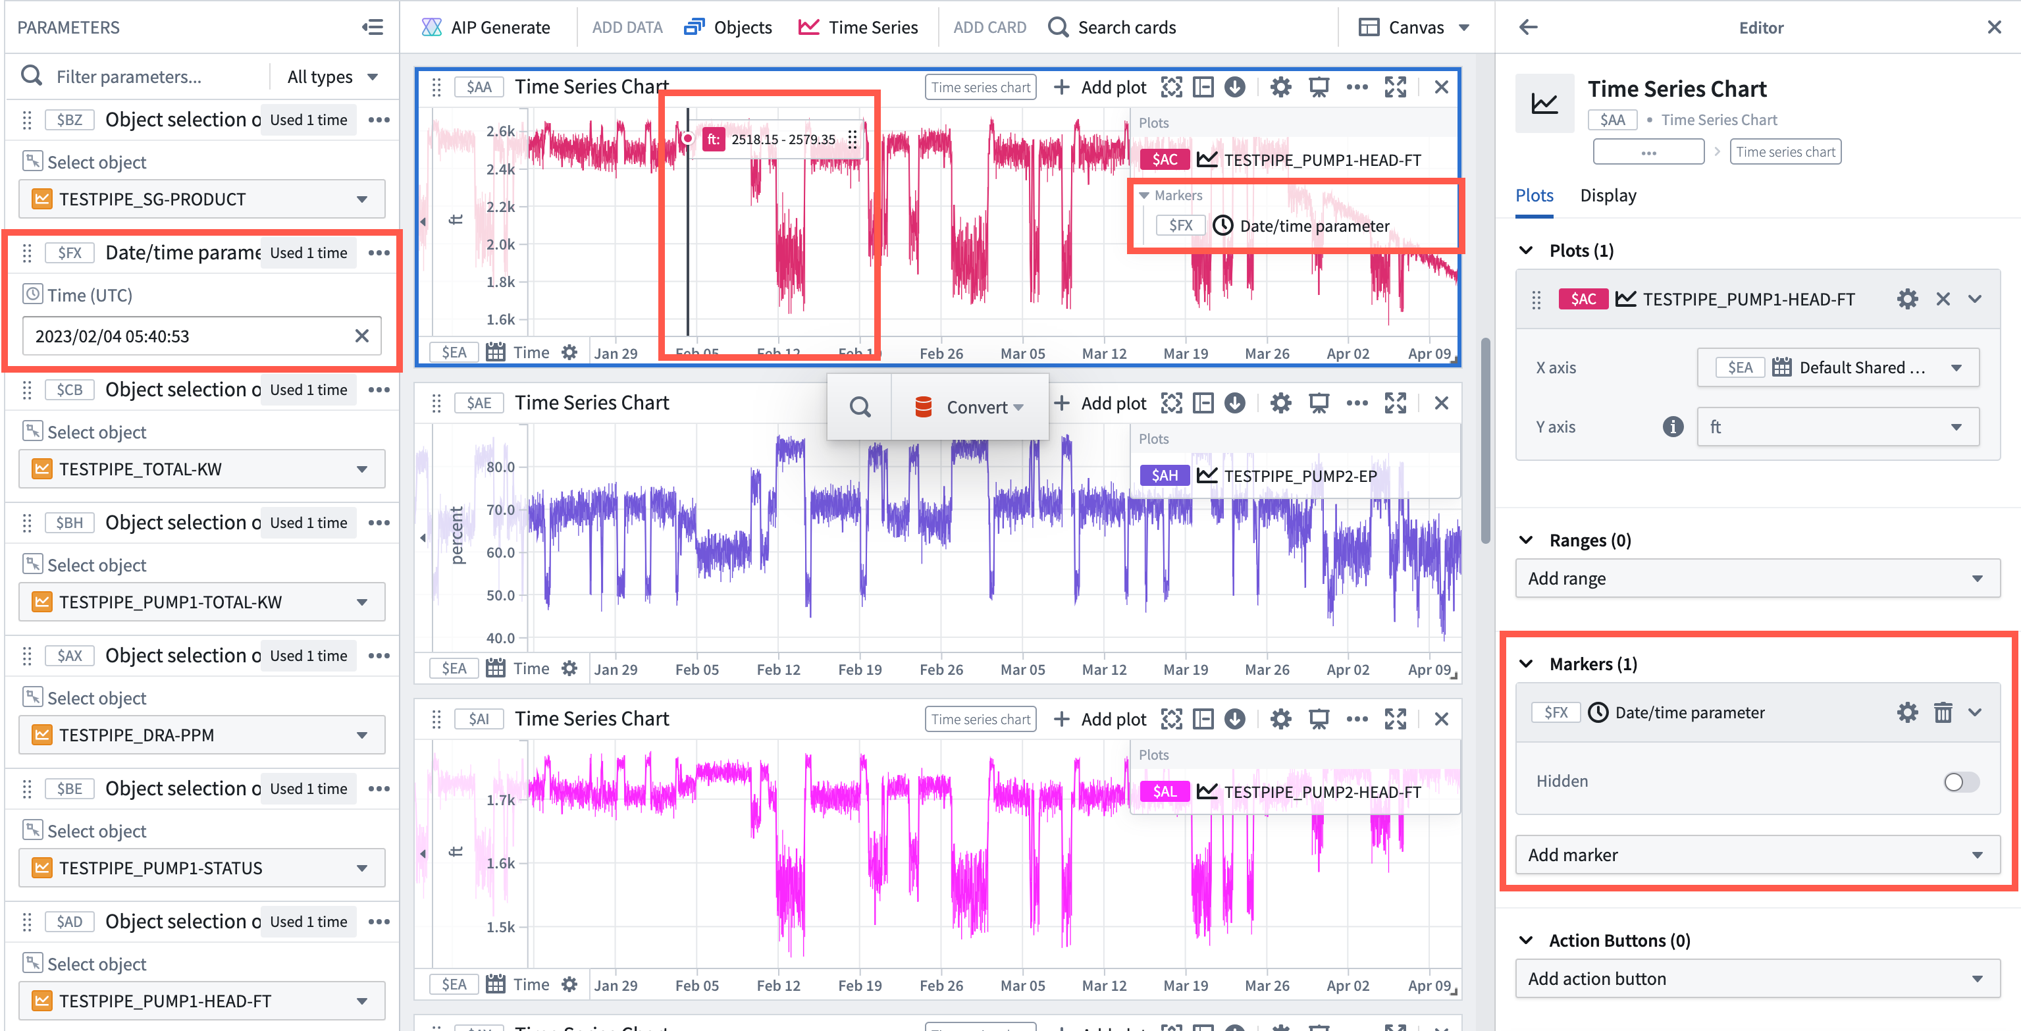The height and width of the screenshot is (1031, 2021).
Task: Open Objects under Add Data
Action: [x=727, y=28]
